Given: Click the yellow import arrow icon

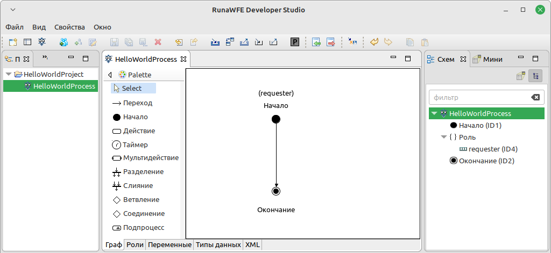Looking at the screenshot, I should click(179, 42).
